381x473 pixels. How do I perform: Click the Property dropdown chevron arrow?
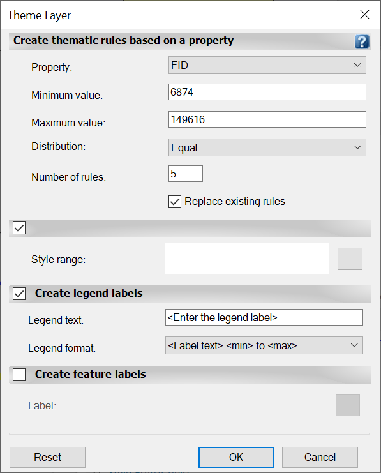click(x=357, y=65)
